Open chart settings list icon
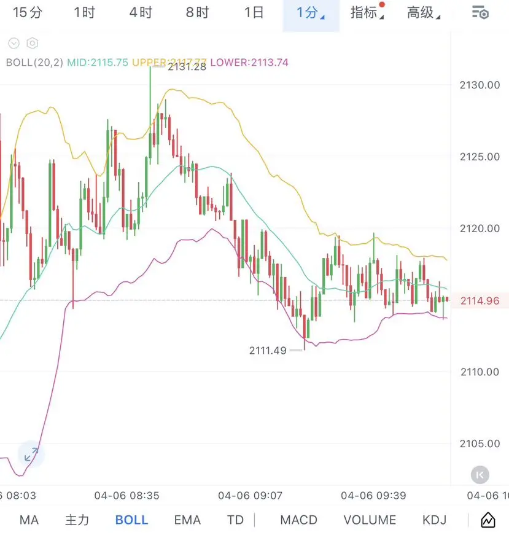This screenshot has width=509, height=535. [x=480, y=13]
